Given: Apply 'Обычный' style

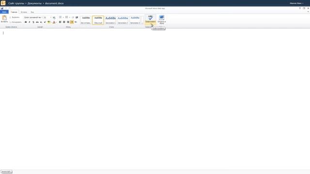Looking at the screenshot, I should pos(98,20).
